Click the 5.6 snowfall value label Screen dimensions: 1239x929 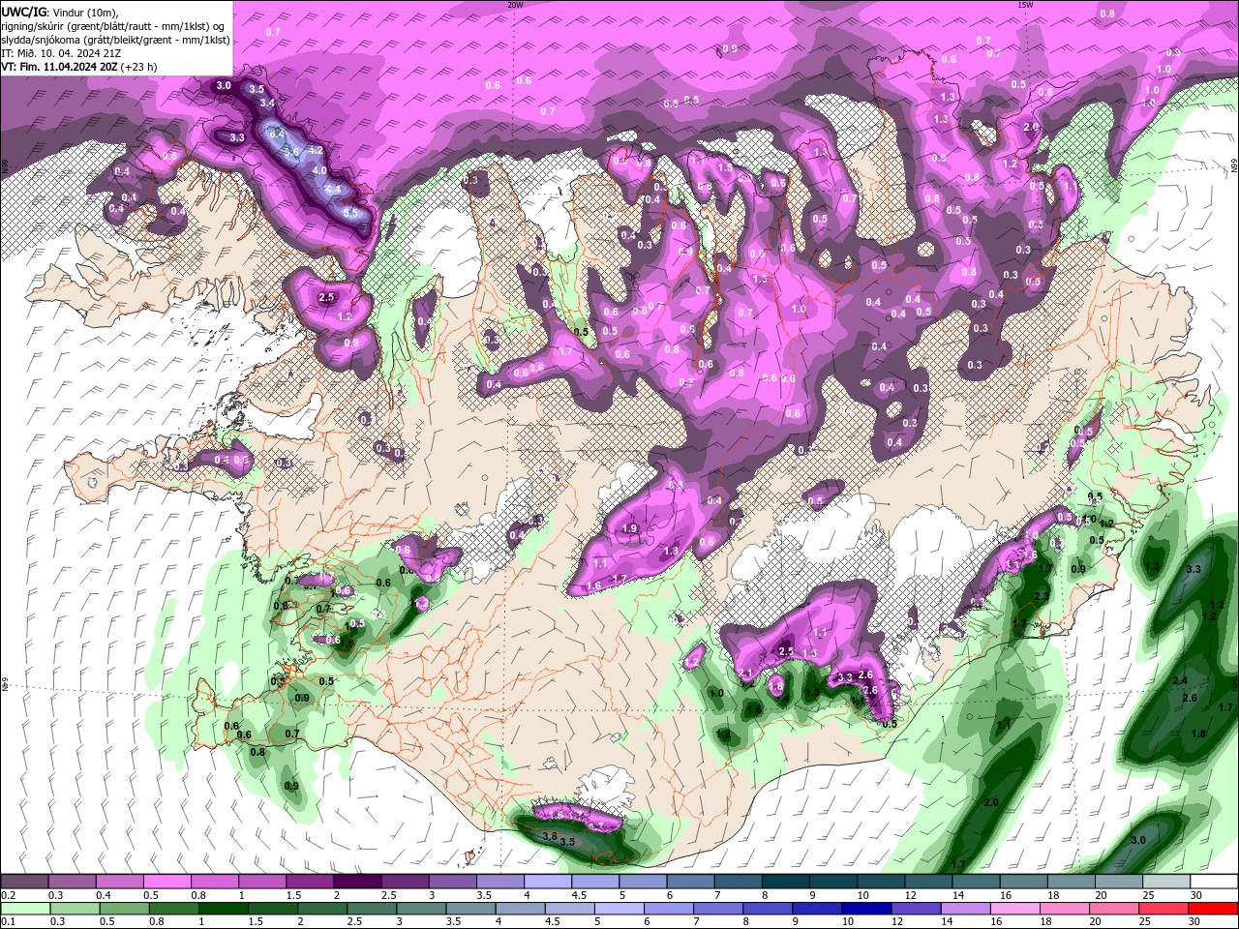290,152
